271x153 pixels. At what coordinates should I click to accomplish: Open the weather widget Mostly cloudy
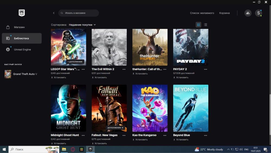click(209, 149)
